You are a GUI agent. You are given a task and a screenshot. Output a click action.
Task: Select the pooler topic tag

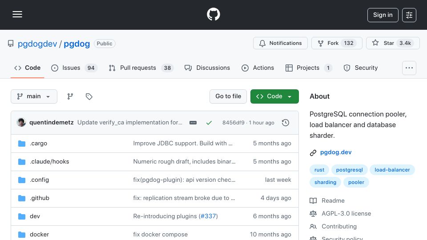(356, 182)
